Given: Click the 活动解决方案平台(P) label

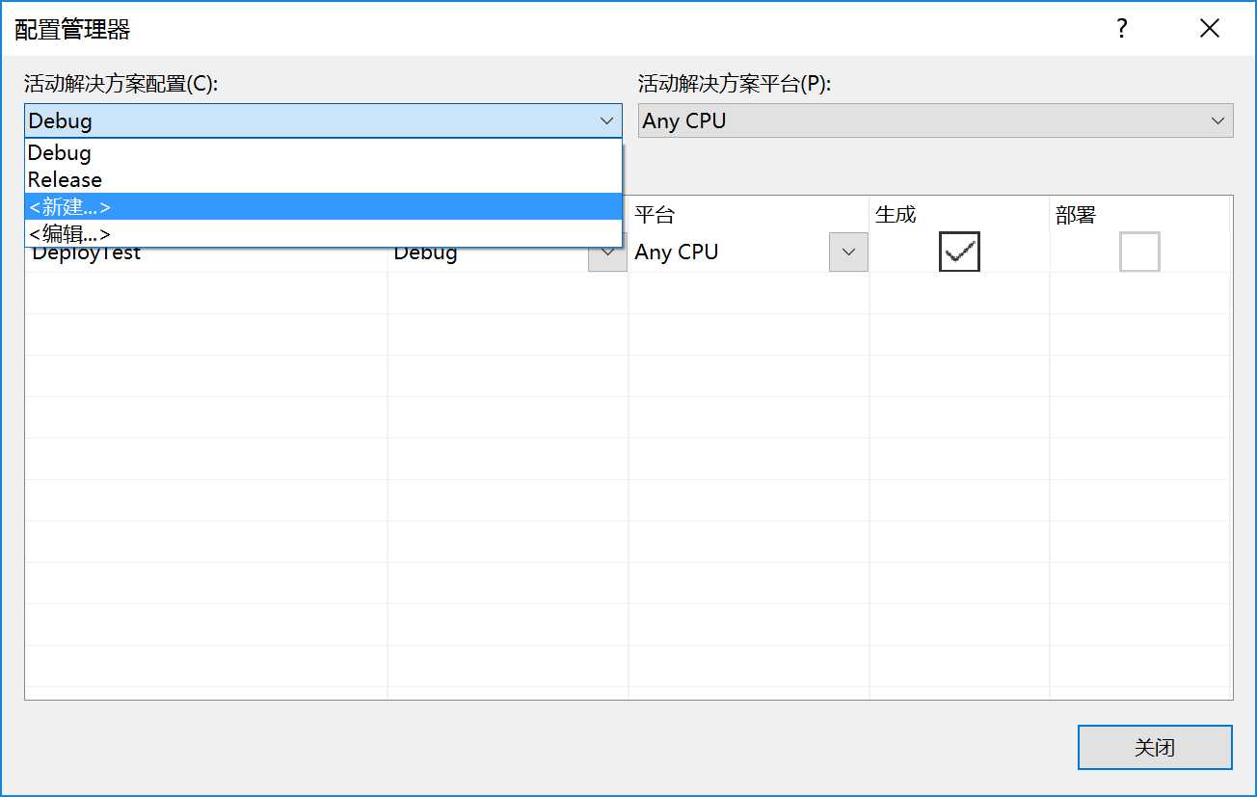Looking at the screenshot, I should tap(735, 84).
